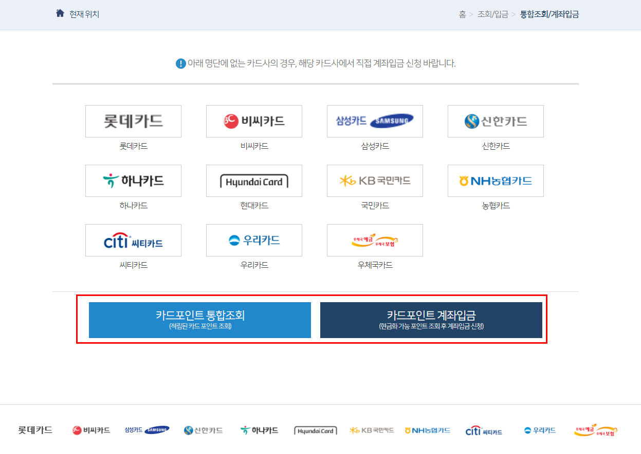641x454 pixels.
Task: Click the 농협카드 caption text
Action: click(x=496, y=206)
